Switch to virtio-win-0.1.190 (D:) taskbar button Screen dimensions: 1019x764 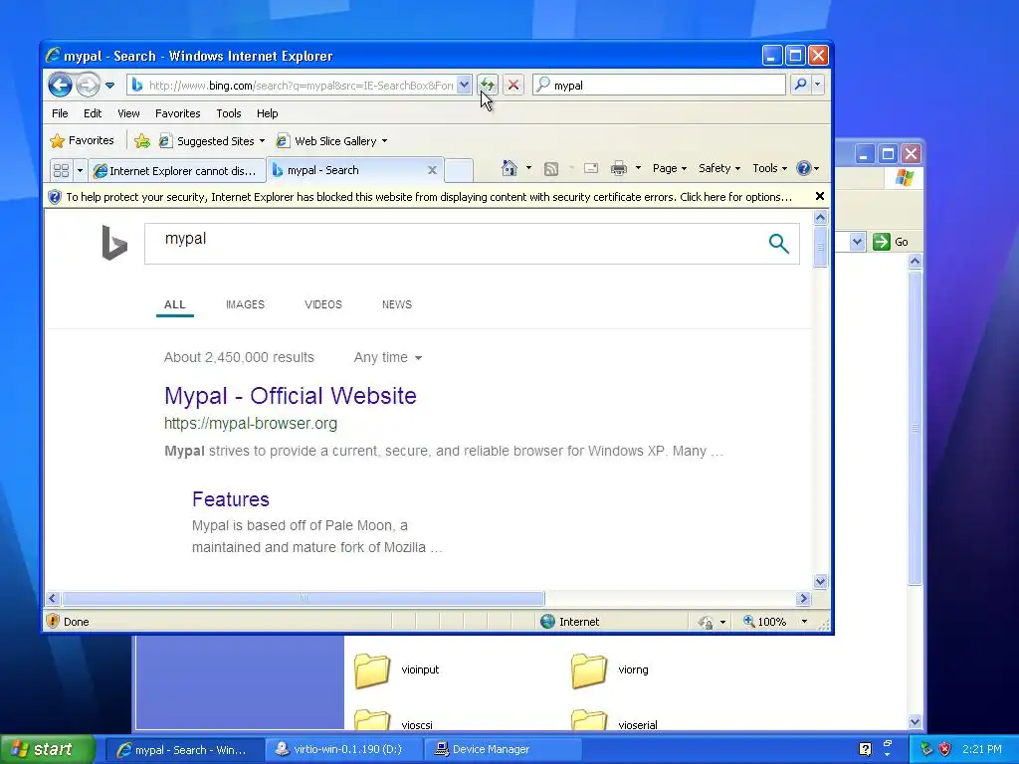[345, 749]
